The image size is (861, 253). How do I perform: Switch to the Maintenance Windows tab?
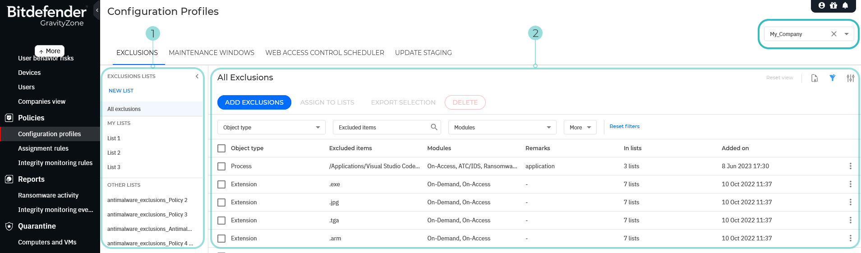[212, 53]
